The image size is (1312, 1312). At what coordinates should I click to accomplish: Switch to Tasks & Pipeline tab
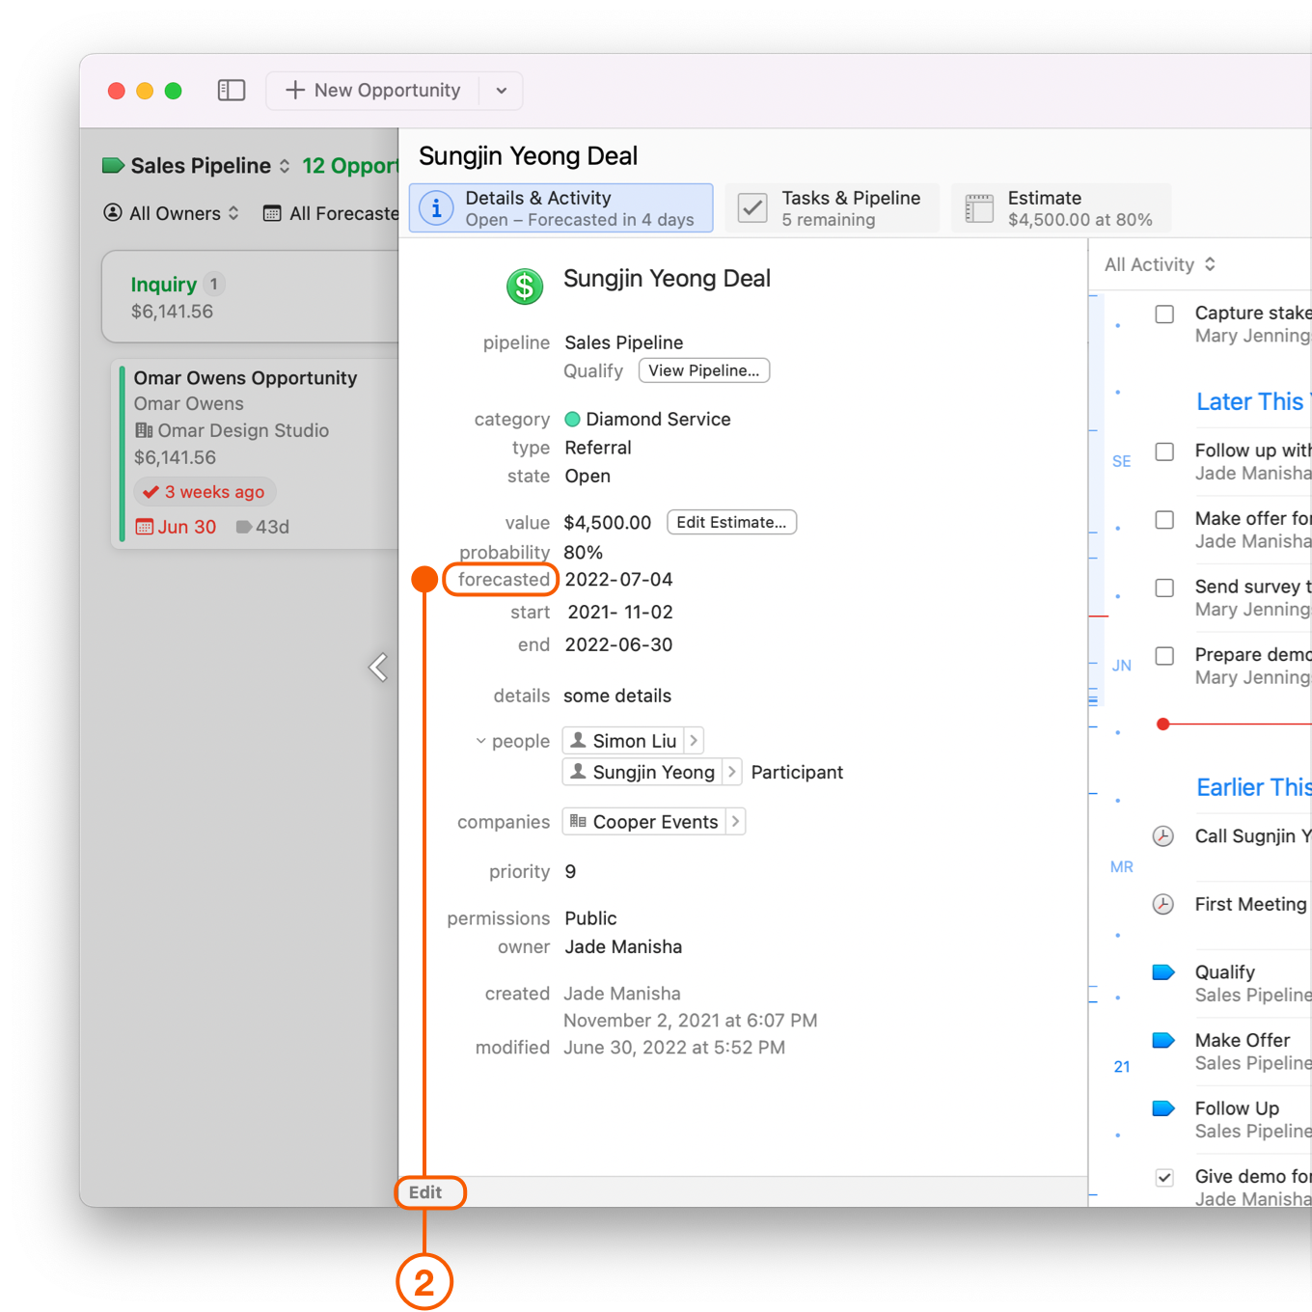tap(833, 208)
